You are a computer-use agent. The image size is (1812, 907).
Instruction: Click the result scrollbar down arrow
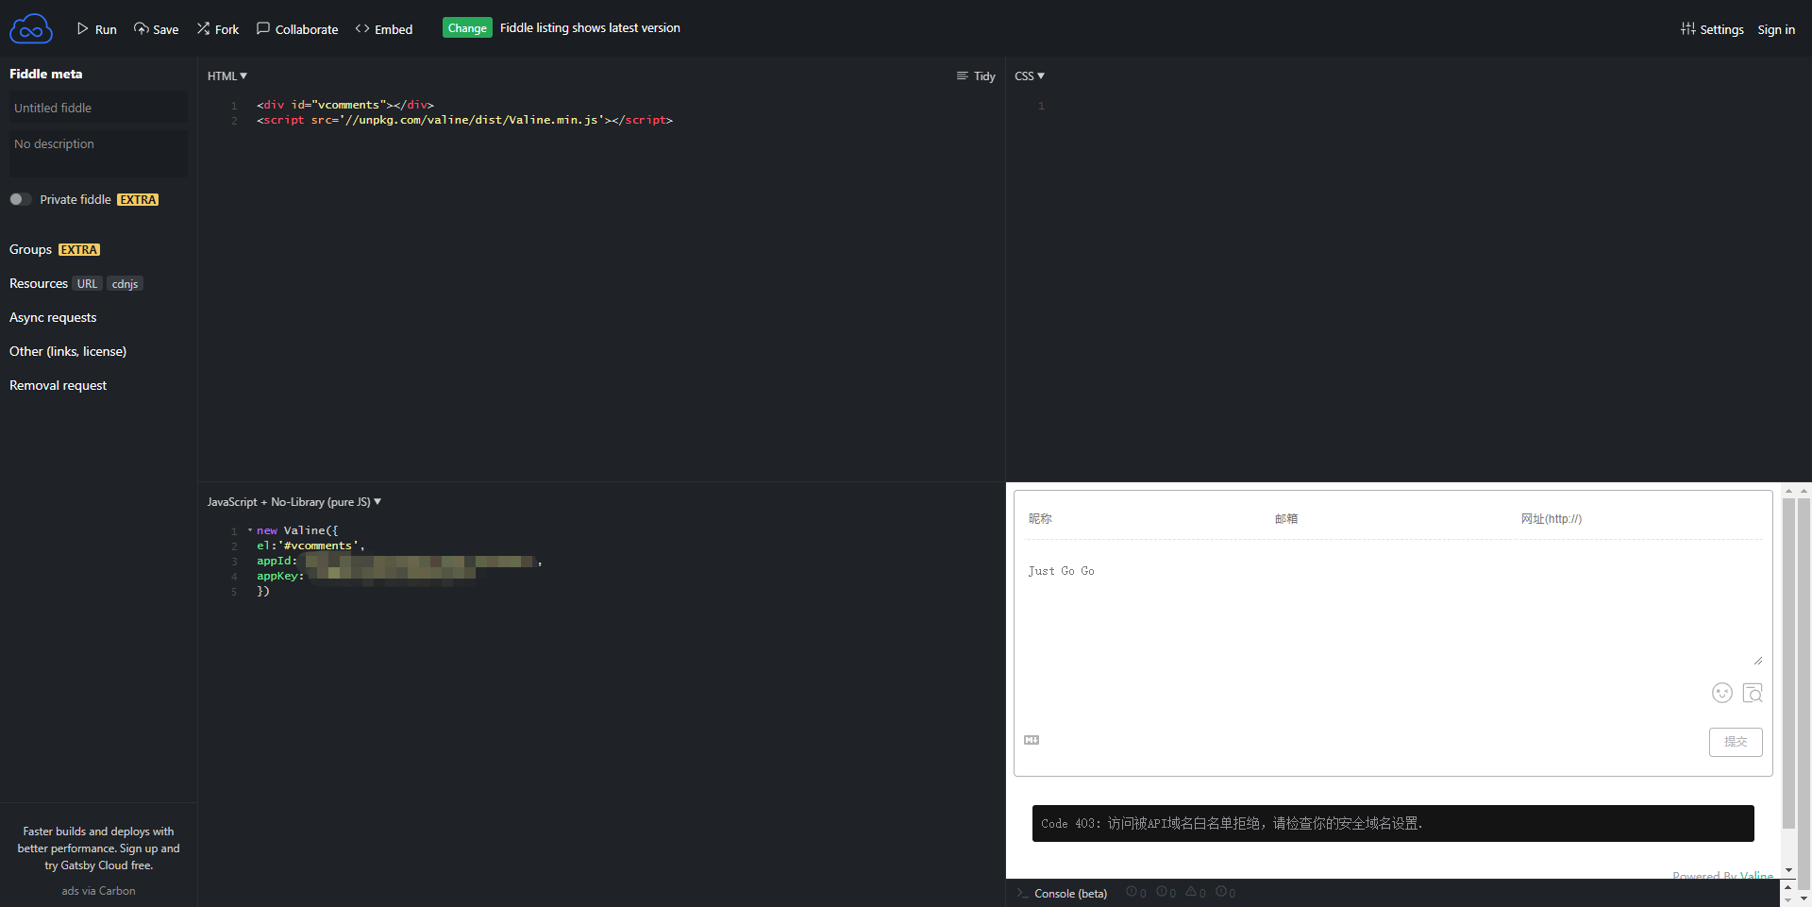1788,870
